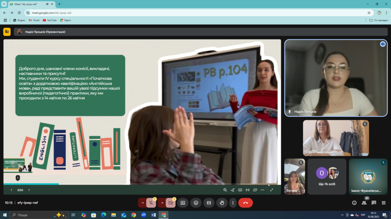Open tile showing 76 more people

[x=327, y=176]
